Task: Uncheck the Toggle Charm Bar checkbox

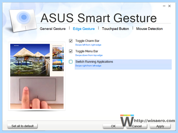Action: click(x=71, y=41)
